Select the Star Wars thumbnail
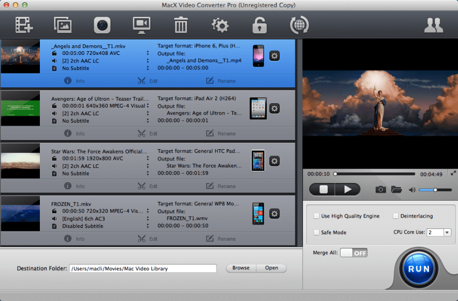 20,161
